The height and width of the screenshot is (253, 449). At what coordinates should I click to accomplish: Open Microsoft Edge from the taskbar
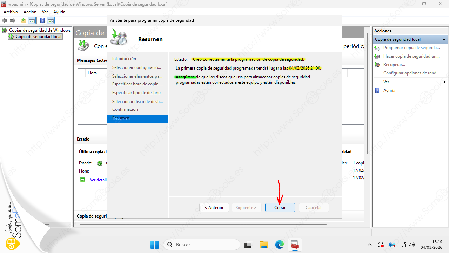click(x=279, y=245)
